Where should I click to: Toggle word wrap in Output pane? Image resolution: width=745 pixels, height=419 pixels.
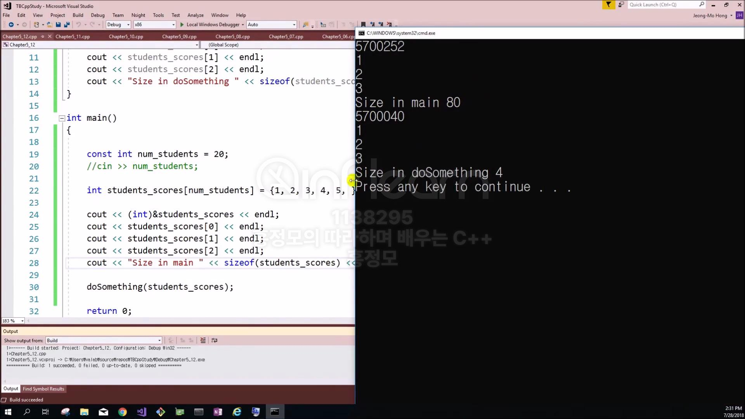pos(214,340)
